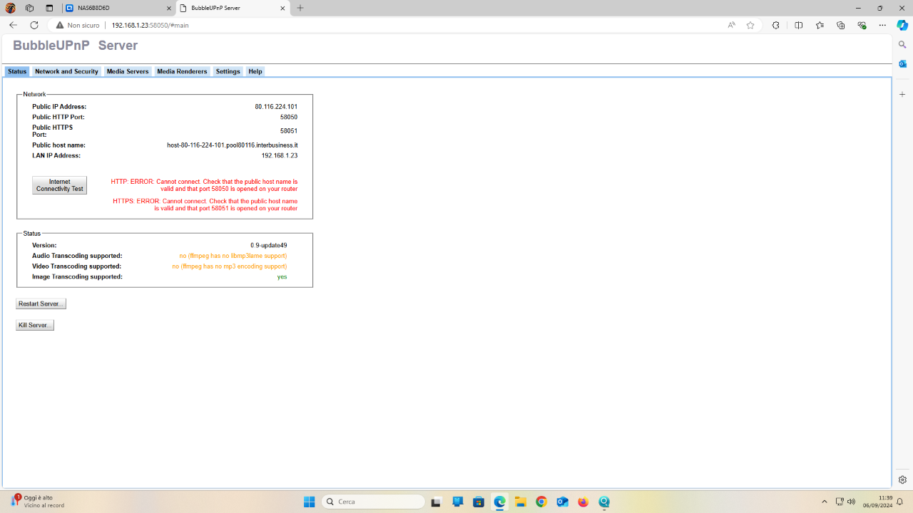This screenshot has height=513, width=913.
Task: Open sidebar Search icon
Action: (x=902, y=45)
